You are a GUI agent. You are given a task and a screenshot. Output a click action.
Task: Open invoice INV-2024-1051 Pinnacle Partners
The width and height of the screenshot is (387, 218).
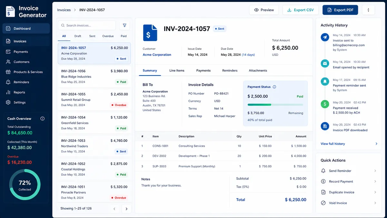point(94,192)
